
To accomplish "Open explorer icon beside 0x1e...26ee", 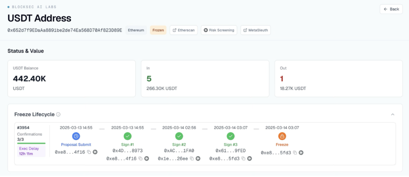I will [198, 159].
